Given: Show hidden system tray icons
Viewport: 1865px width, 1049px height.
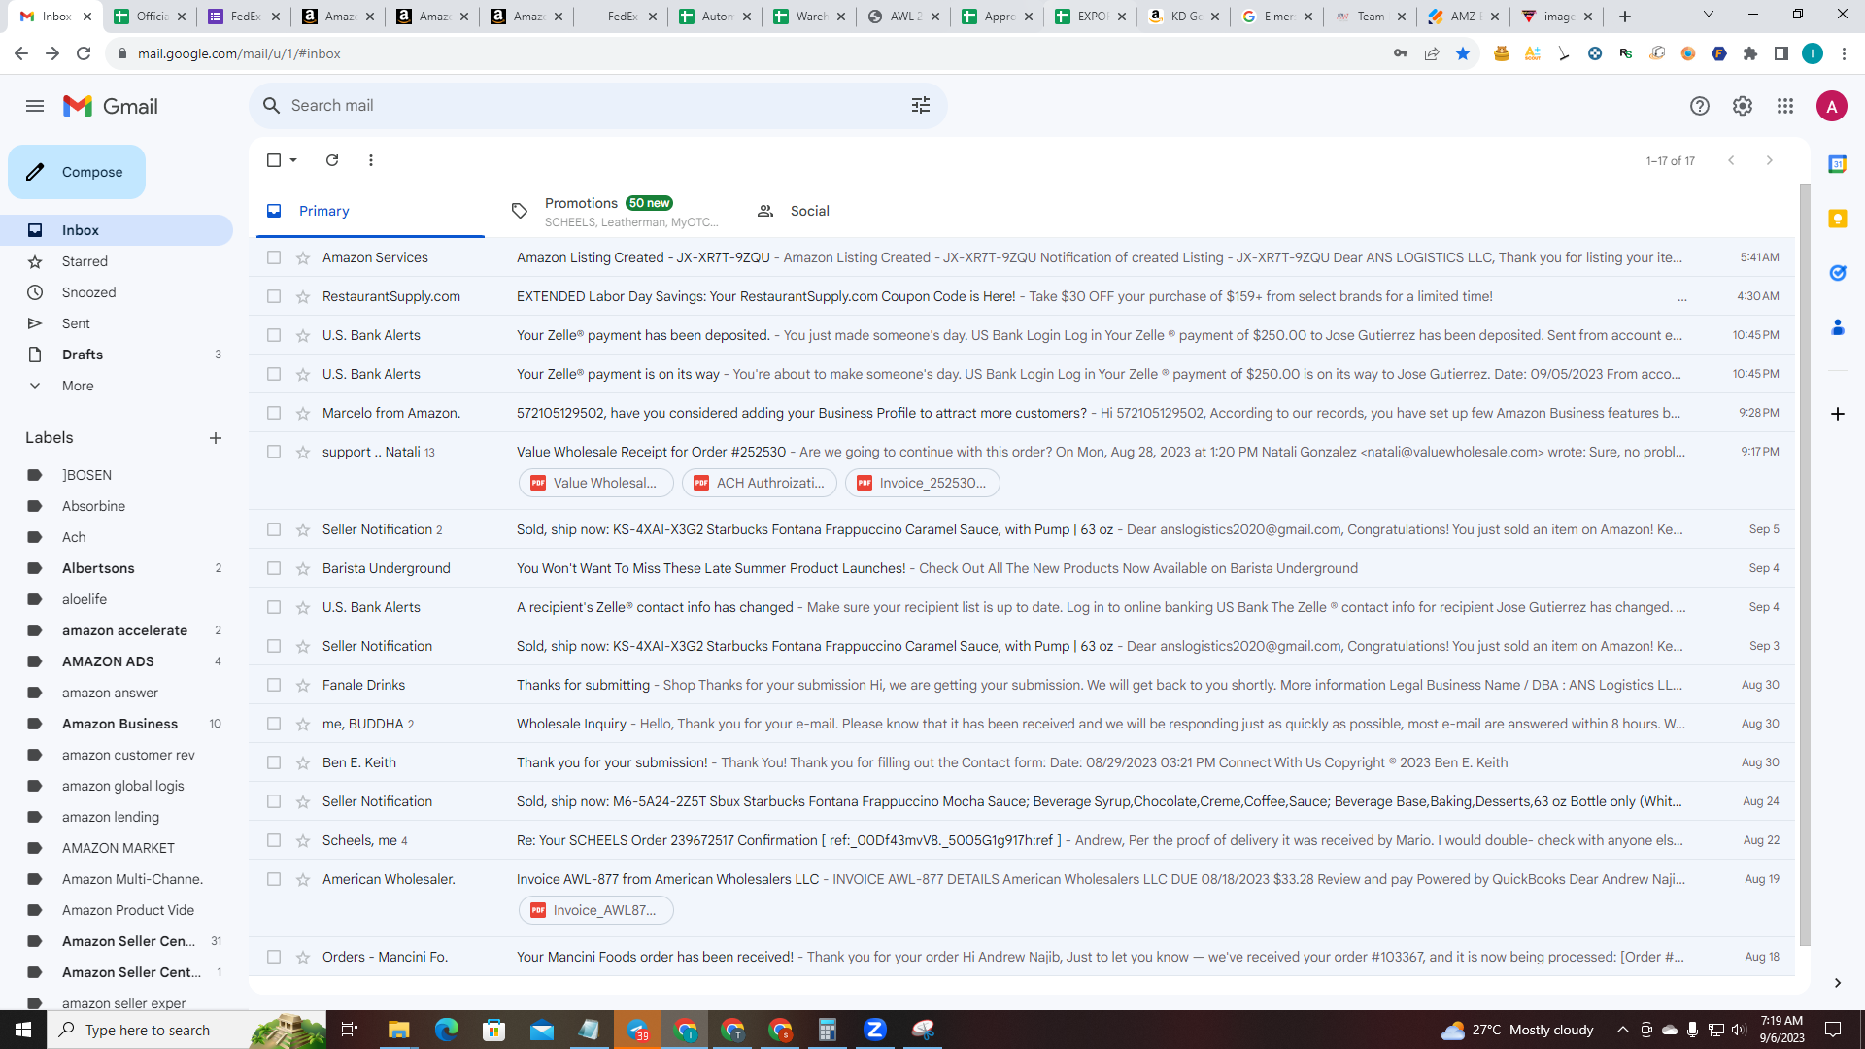Looking at the screenshot, I should tap(1622, 1030).
